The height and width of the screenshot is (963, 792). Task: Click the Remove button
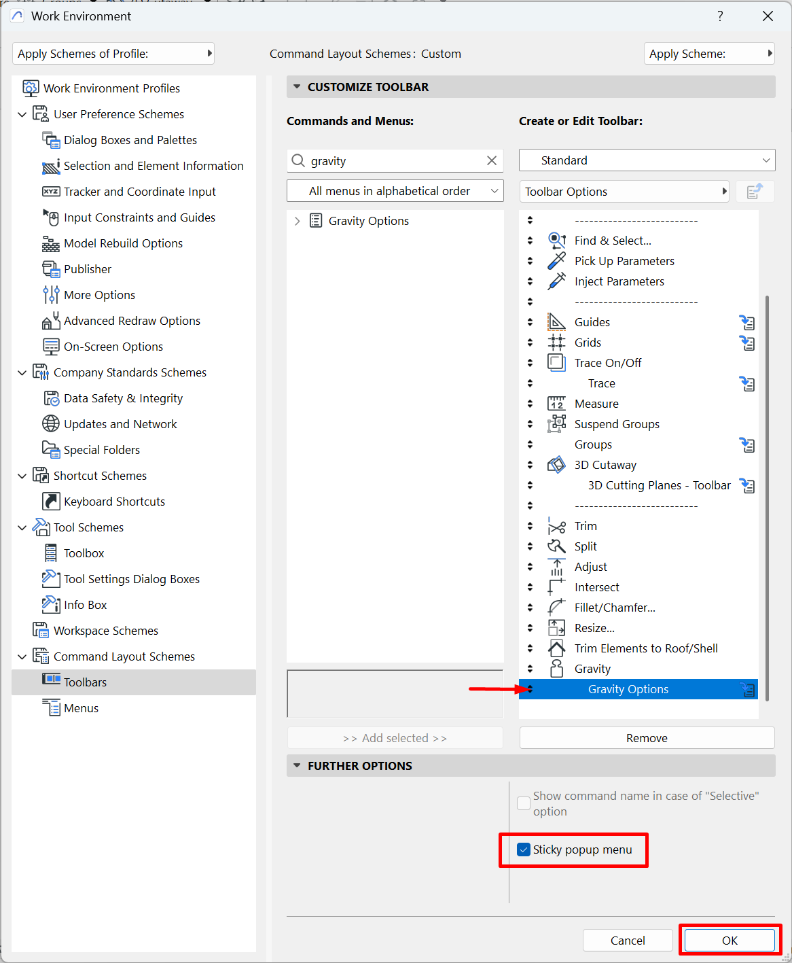coord(647,738)
